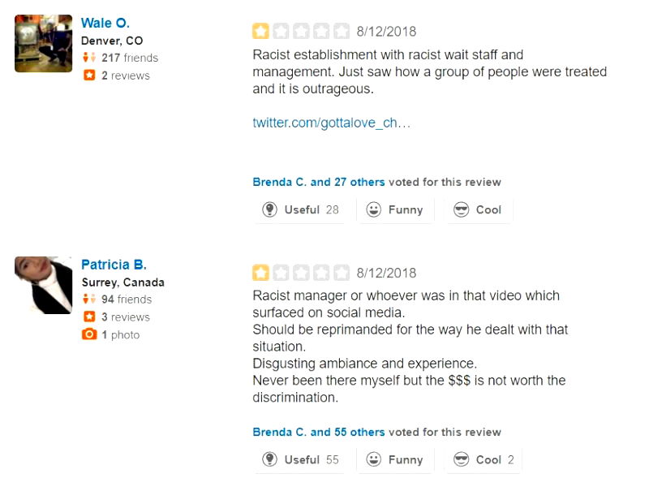Mark Patricia B.'s review as Cool
649x487 pixels.
484,459
